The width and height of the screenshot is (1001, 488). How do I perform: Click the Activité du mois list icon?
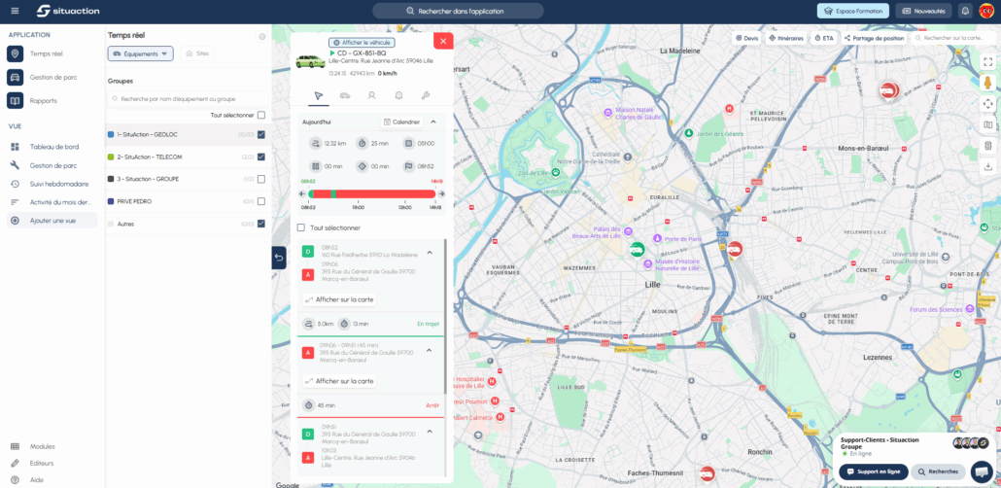point(16,202)
